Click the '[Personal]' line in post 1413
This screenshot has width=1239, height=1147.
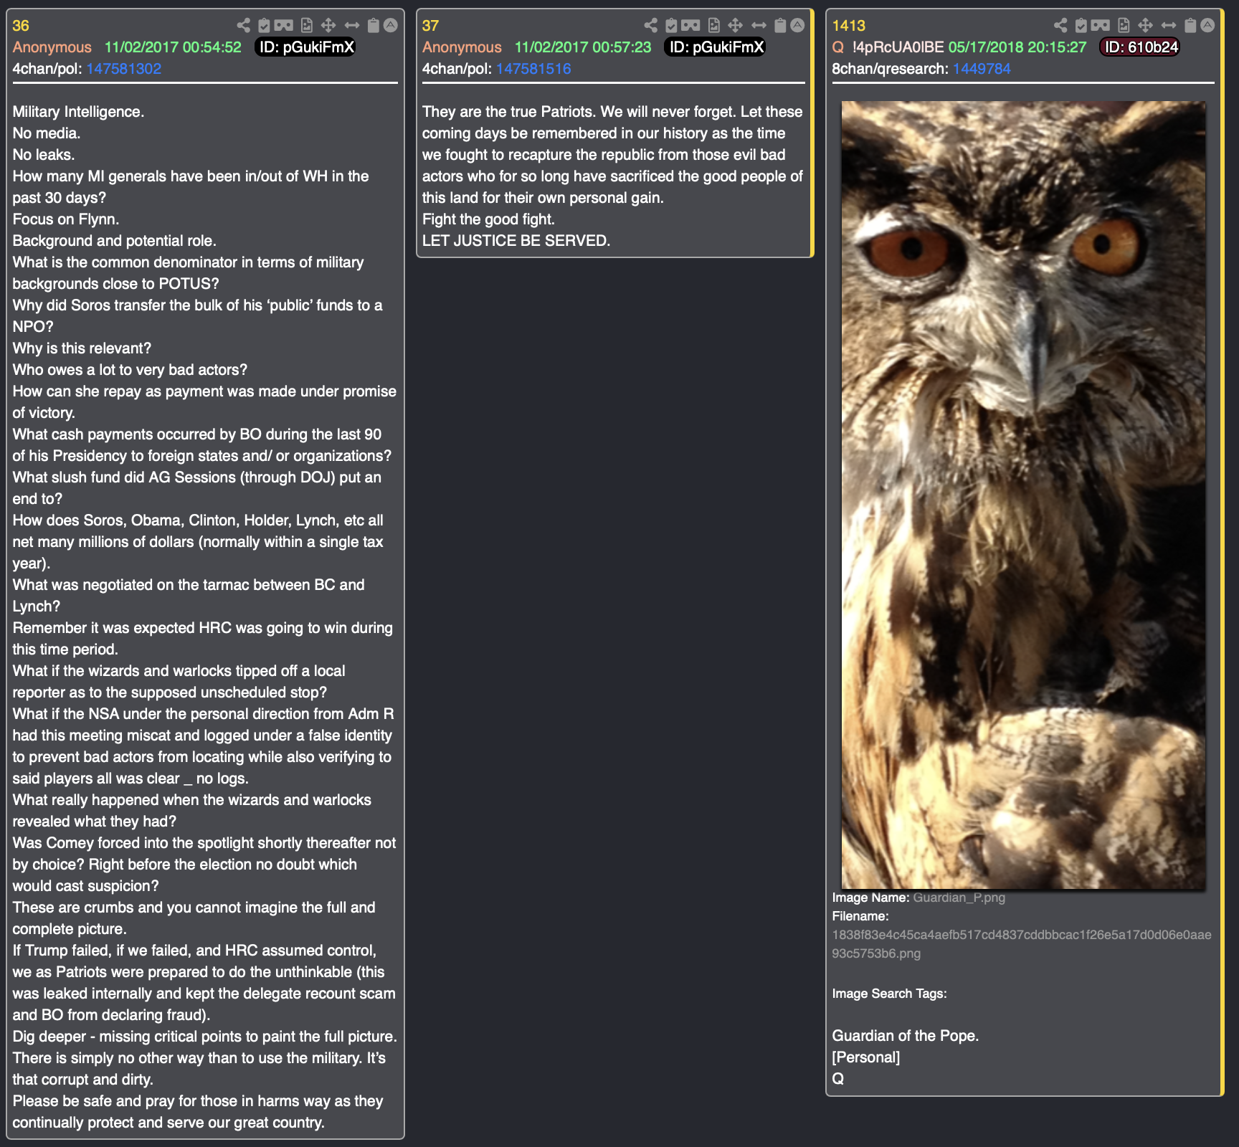[x=865, y=1057]
